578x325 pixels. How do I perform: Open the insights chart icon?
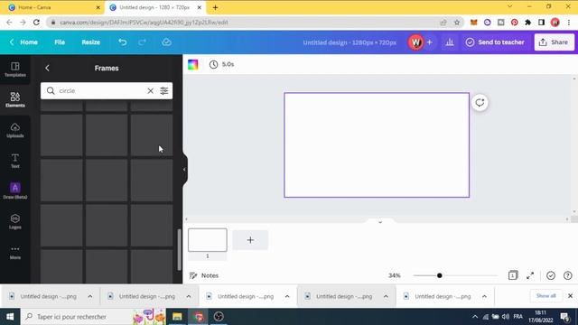click(450, 42)
